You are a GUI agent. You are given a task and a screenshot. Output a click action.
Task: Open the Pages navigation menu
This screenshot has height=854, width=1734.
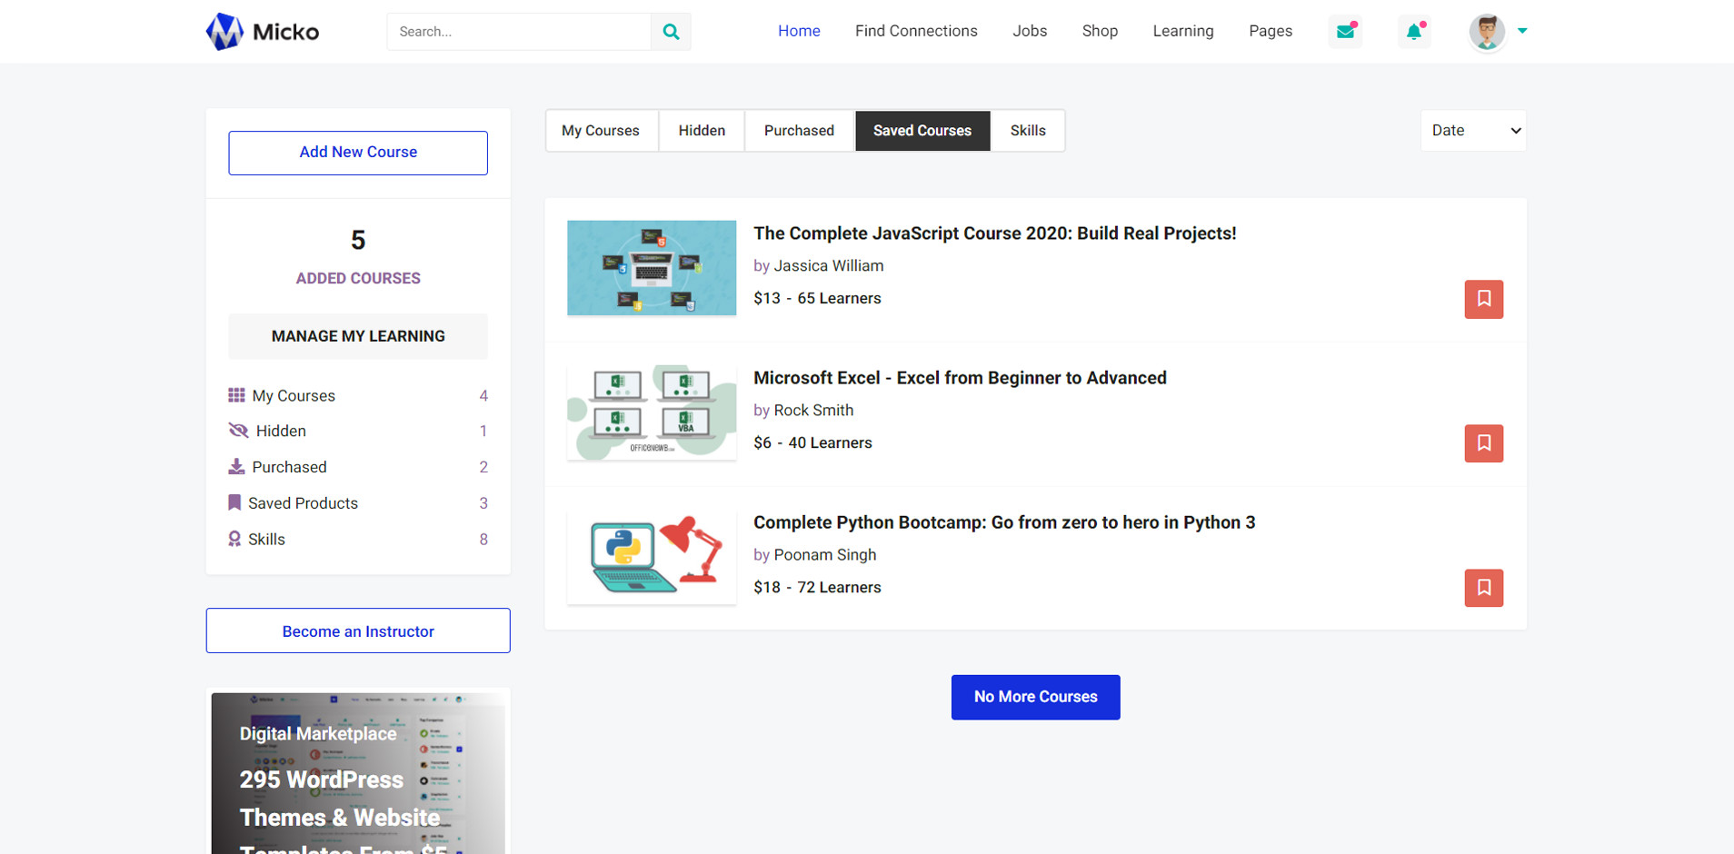pyautogui.click(x=1270, y=31)
